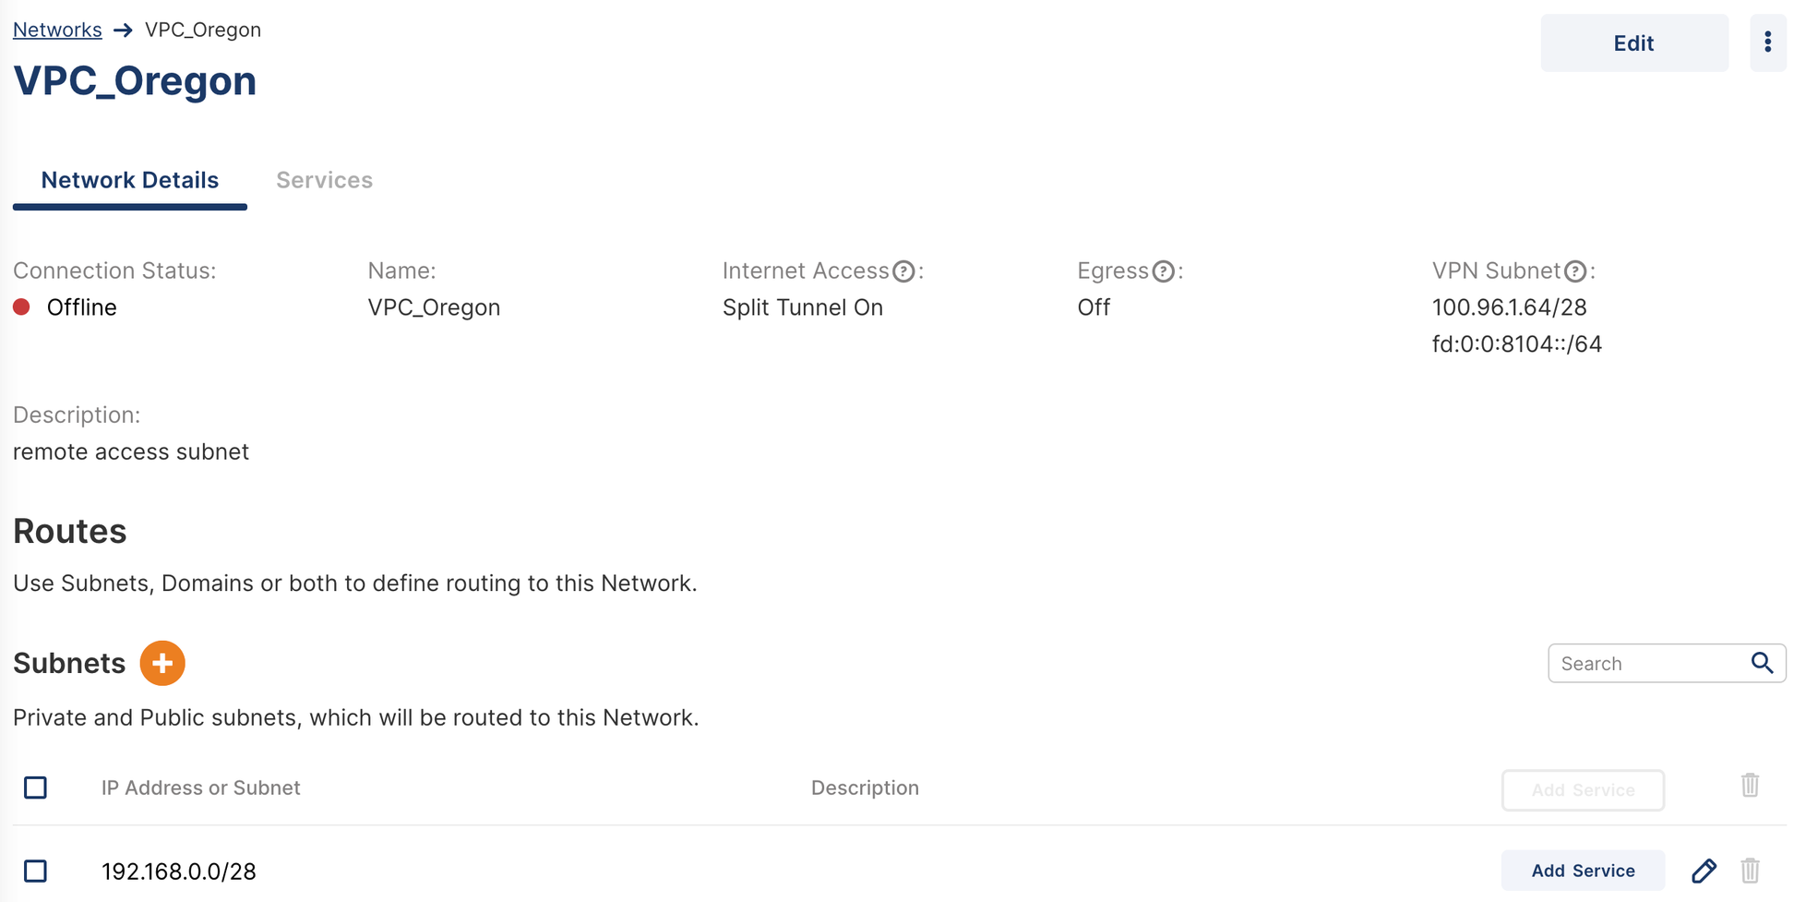Open the VPN Subnet help icon
Image resolution: width=1794 pixels, height=902 pixels.
[x=1575, y=271]
